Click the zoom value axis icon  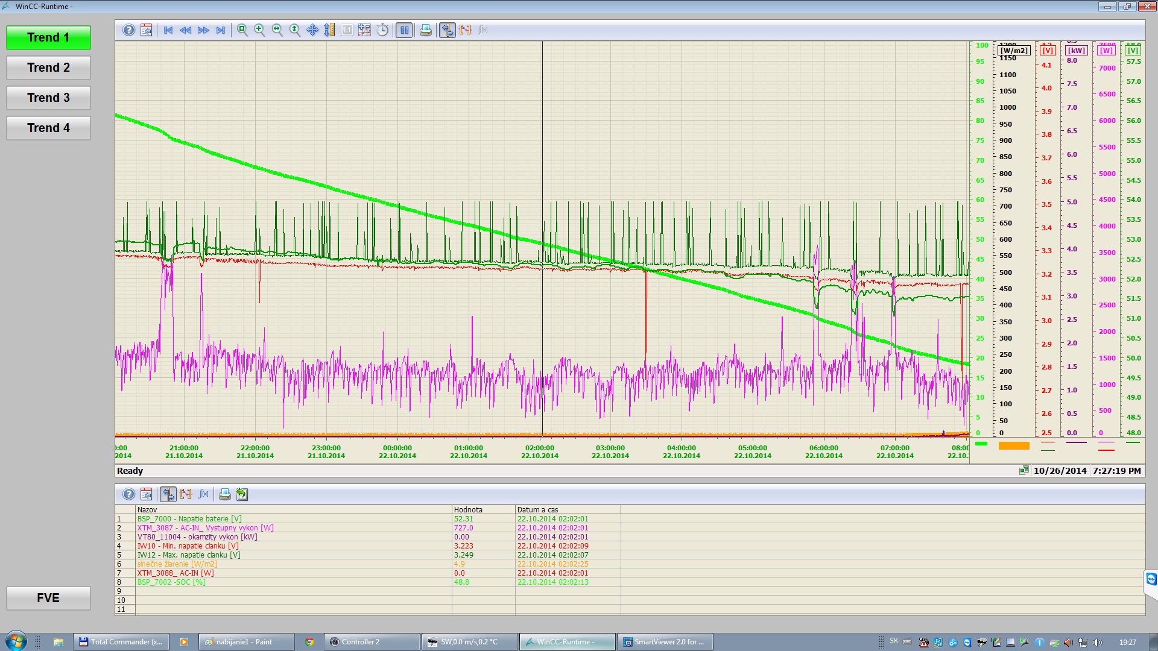(294, 30)
